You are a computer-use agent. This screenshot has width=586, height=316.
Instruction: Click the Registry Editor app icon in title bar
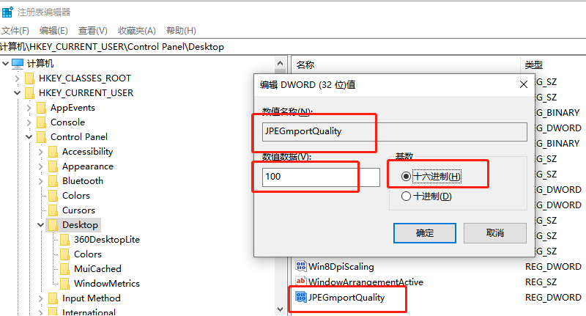click(x=7, y=12)
